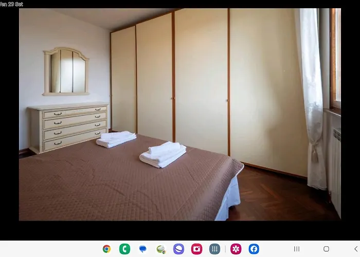Image resolution: width=360 pixels, height=257 pixels.
Task: Launch the purple Samsung Internet browser
Action: click(x=178, y=249)
